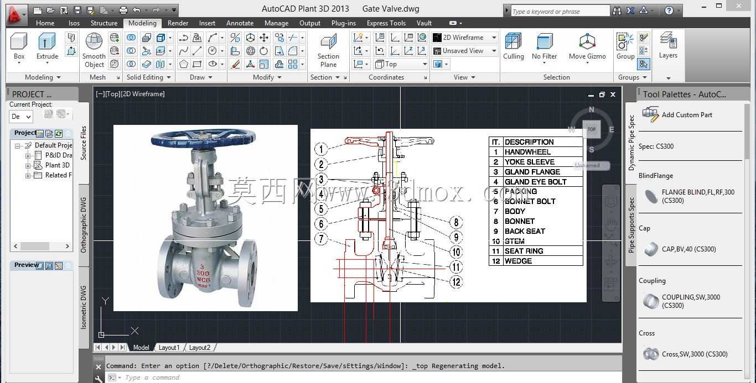Click the COUPLING,SW,3000 palette part

click(682, 301)
